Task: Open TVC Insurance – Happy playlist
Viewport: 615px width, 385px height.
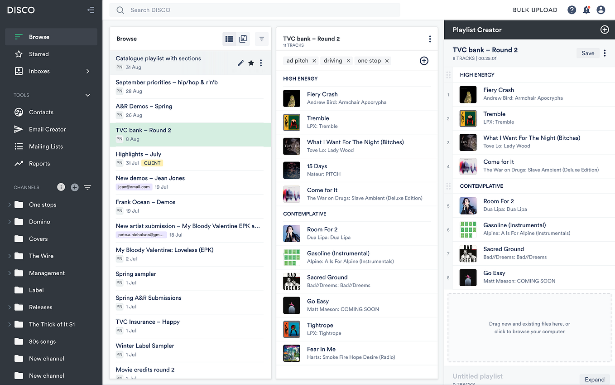Action: (190, 326)
